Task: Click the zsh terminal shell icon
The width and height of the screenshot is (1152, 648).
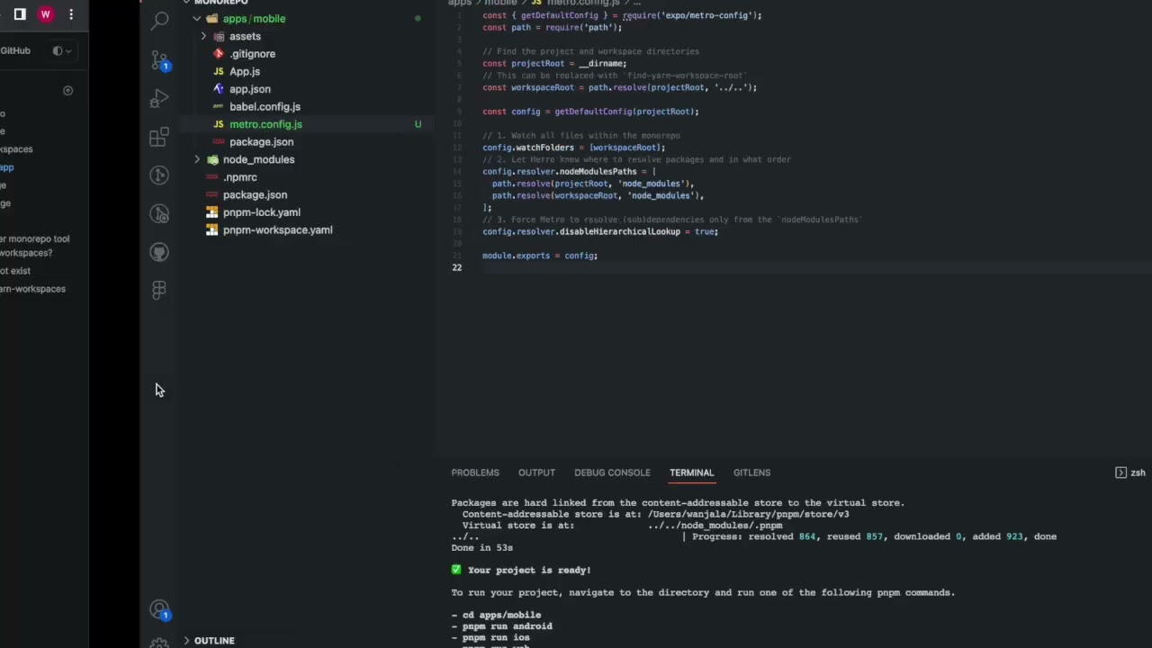Action: [x=1120, y=472]
